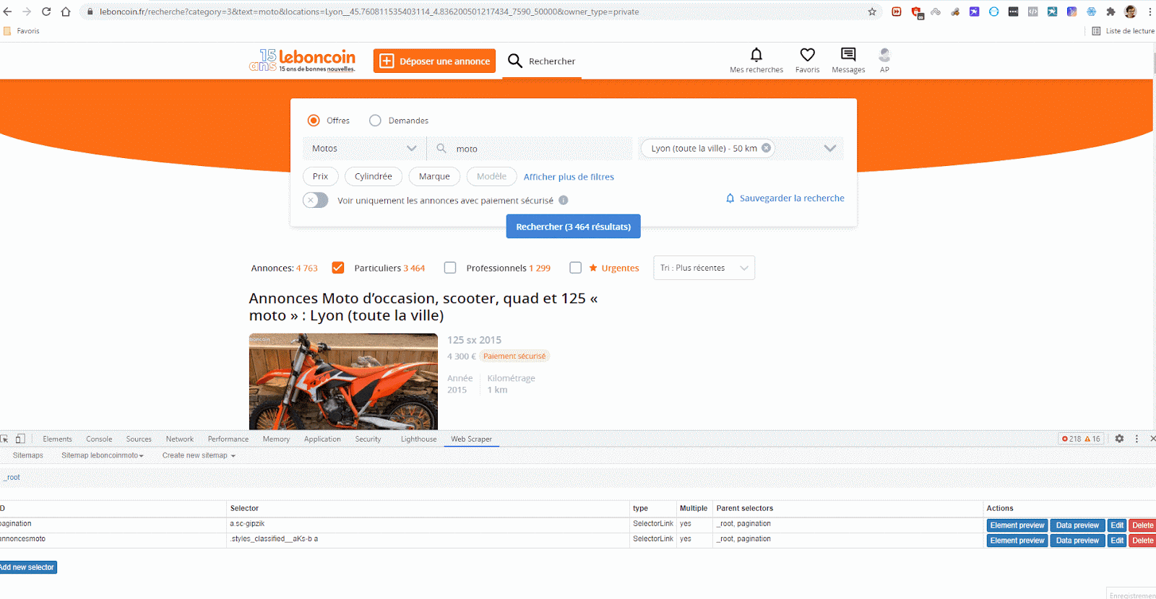
Task: Switch to the Lighthouse tab
Action: pyautogui.click(x=419, y=439)
